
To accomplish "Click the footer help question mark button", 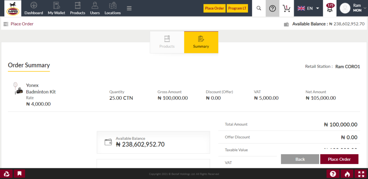I will (x=333, y=174).
